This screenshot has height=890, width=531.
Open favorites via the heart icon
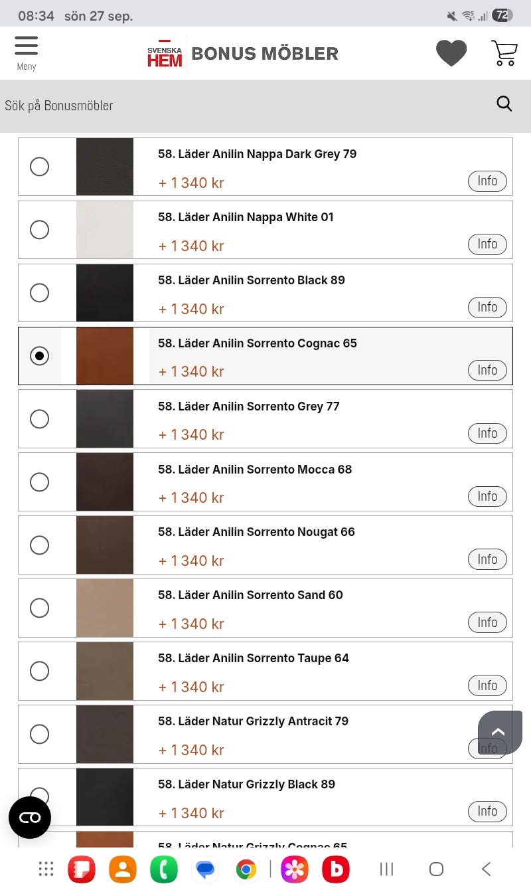(451, 53)
